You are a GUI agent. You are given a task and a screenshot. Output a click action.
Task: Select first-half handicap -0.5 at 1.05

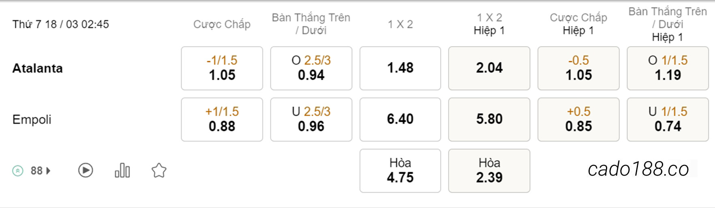[x=578, y=68]
